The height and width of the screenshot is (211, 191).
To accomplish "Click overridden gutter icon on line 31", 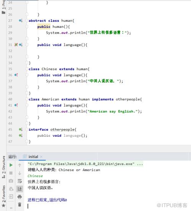I will [x=21, y=45].
